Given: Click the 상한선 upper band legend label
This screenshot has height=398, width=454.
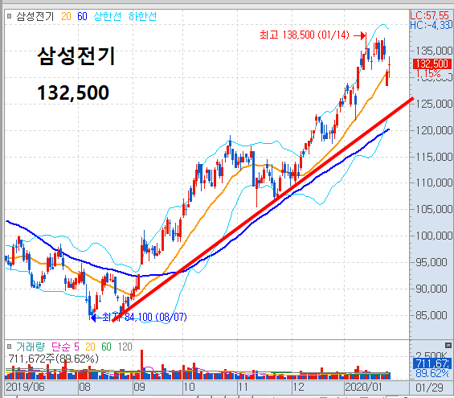Looking at the screenshot, I should [x=108, y=16].
